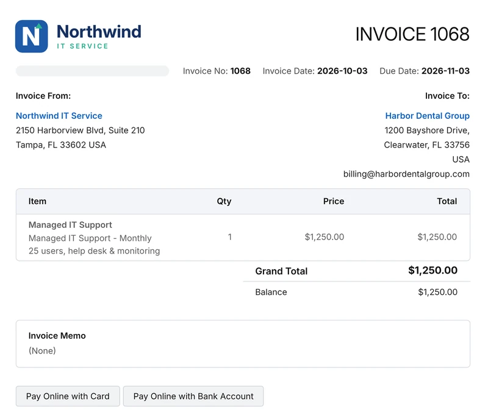488x418 pixels.
Task: Click the Managed IT Support item title
Action: coord(70,225)
